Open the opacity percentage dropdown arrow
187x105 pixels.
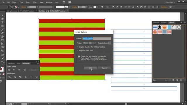[87, 7]
